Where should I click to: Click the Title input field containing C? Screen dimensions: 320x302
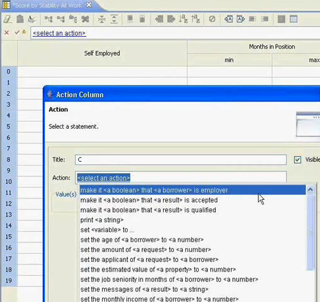pyautogui.click(x=181, y=160)
